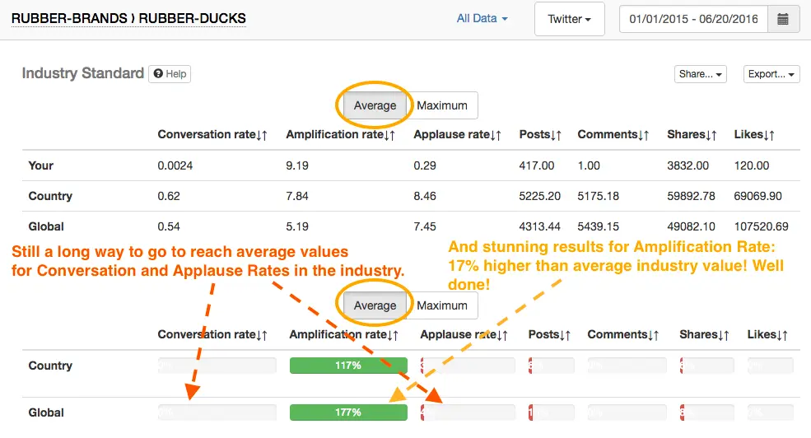Sort top table by Comments column
Screen dimensions: 811x438
click(x=645, y=135)
